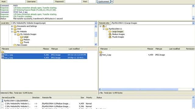195x109 pixels.
Task: Select the local Large folder icon
Action: [x=22, y=37]
